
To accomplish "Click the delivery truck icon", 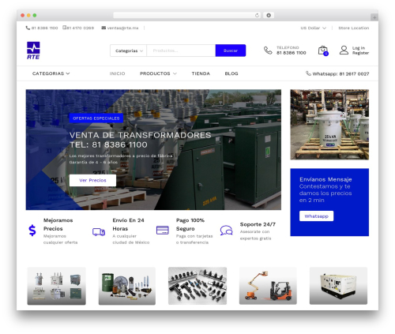I will coord(99,232).
